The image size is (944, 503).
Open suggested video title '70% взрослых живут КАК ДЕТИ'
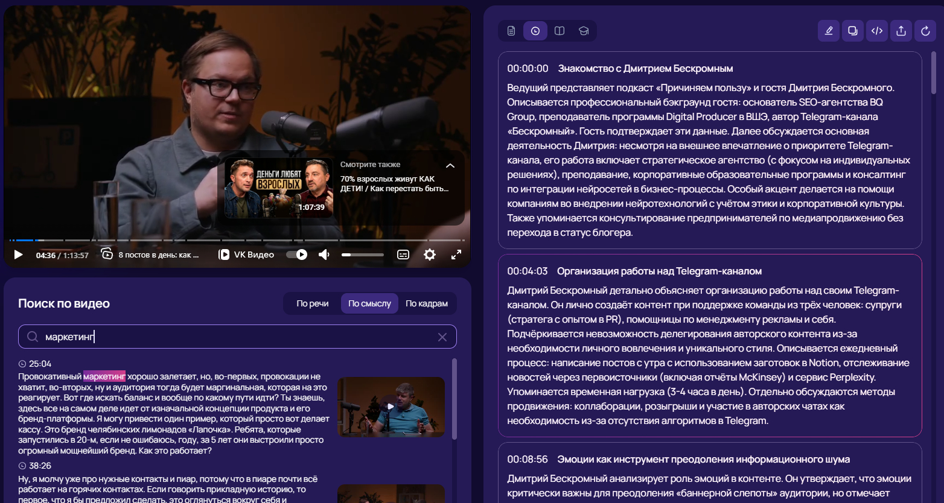point(394,183)
